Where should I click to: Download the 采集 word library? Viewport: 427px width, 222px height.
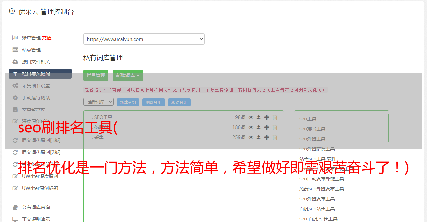pos(259,137)
